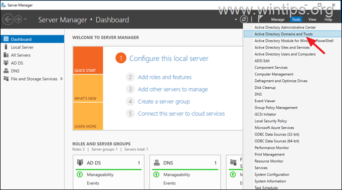Choose Active Directory Domains and Trusts

(x=292, y=34)
